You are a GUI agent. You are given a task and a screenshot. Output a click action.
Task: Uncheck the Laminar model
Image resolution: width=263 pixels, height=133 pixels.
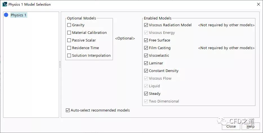[x=146, y=63]
